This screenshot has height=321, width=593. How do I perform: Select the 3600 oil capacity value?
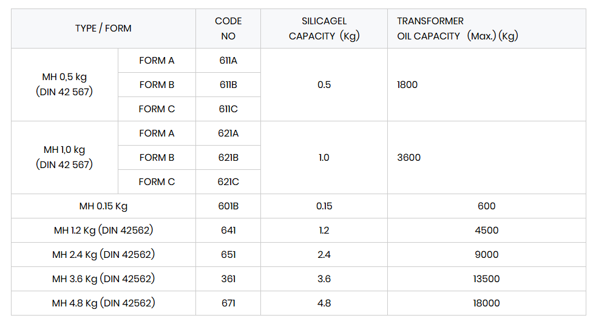(x=409, y=157)
